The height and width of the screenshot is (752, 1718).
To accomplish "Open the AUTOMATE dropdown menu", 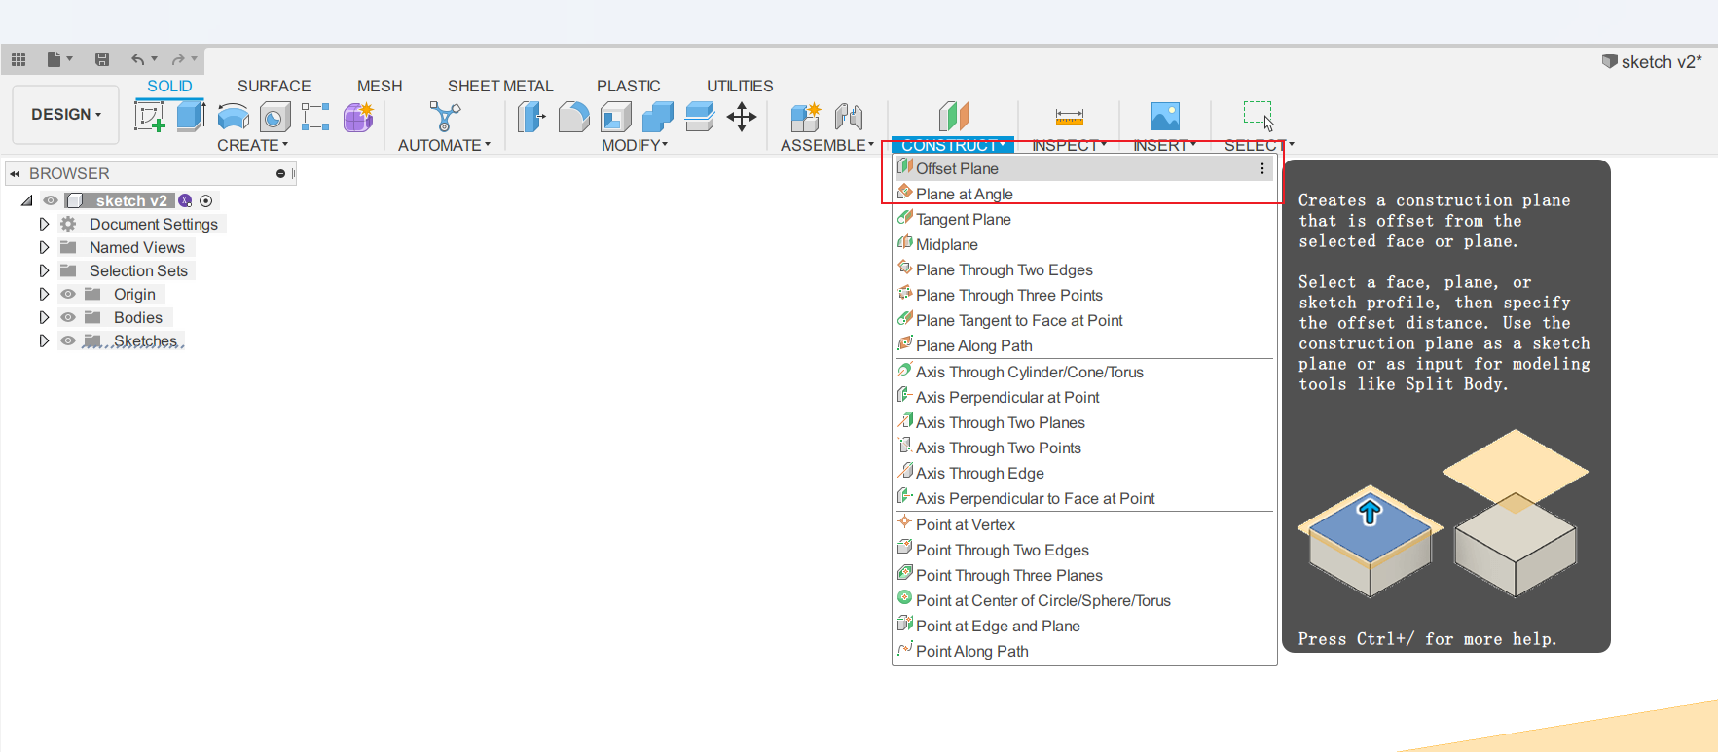I will tap(445, 145).
